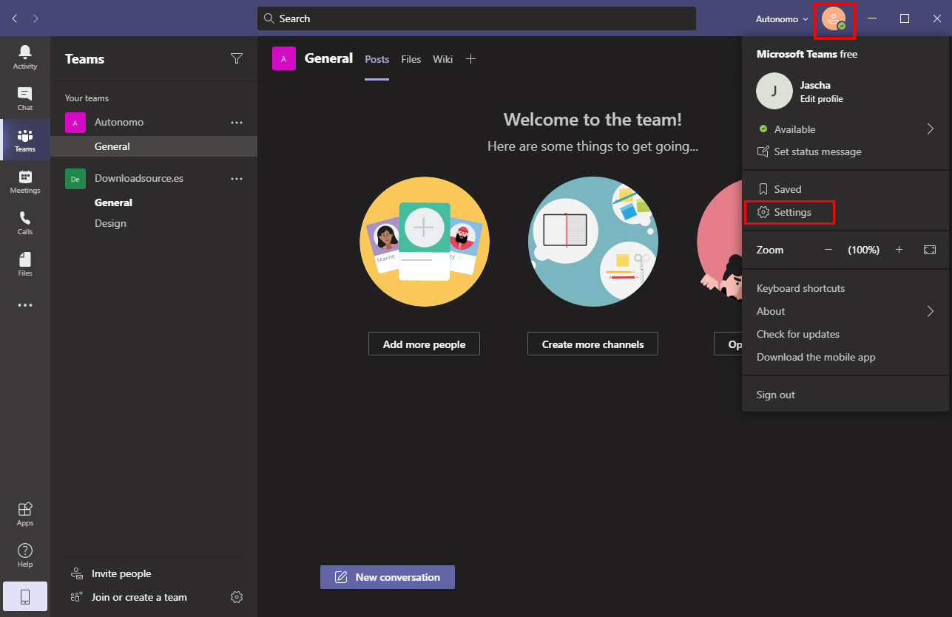952x617 pixels.
Task: Open more options for Downloadsource.es team
Action: (x=237, y=179)
